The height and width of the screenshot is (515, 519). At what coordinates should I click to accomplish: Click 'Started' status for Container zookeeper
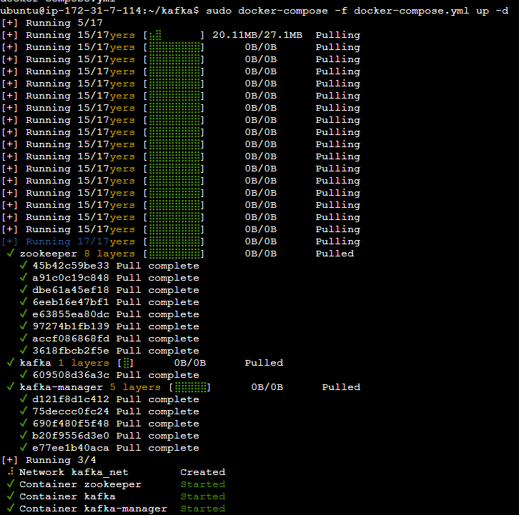[202, 484]
